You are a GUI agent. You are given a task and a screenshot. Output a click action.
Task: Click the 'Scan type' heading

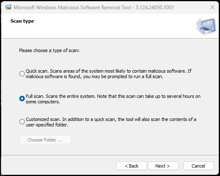22,21
